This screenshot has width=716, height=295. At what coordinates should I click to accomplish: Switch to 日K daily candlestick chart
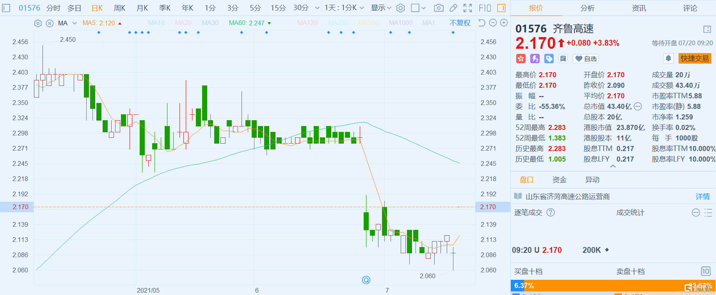pos(97,8)
